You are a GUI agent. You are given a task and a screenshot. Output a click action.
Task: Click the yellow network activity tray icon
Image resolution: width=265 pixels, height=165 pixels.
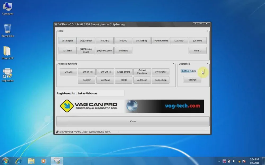pyautogui.click(x=239, y=161)
